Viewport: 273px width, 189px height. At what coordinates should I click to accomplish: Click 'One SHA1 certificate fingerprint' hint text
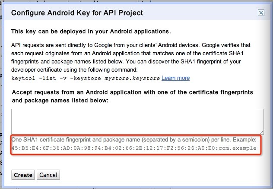click(x=134, y=140)
